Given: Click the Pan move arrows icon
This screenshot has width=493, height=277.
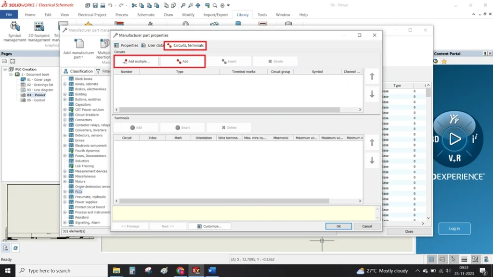Looking at the screenshot, I should pyautogui.click(x=198, y=5).
